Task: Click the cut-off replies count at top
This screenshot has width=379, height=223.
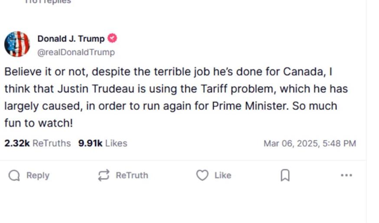Action: pyautogui.click(x=48, y=2)
